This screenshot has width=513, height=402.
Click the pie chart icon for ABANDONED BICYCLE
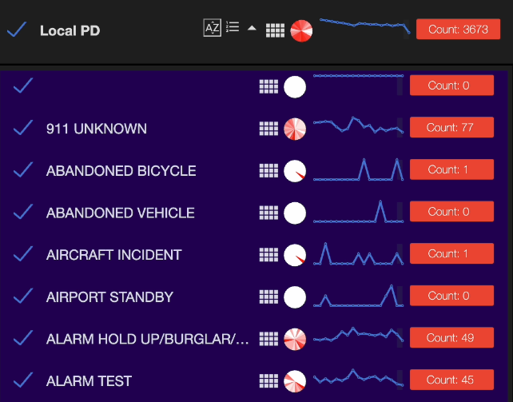295,171
